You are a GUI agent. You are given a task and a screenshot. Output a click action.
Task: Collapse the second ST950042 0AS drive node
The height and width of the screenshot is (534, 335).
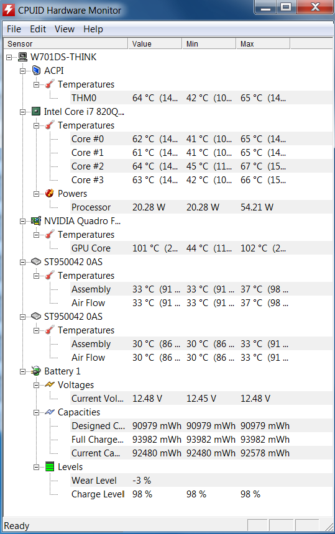[x=22, y=317]
